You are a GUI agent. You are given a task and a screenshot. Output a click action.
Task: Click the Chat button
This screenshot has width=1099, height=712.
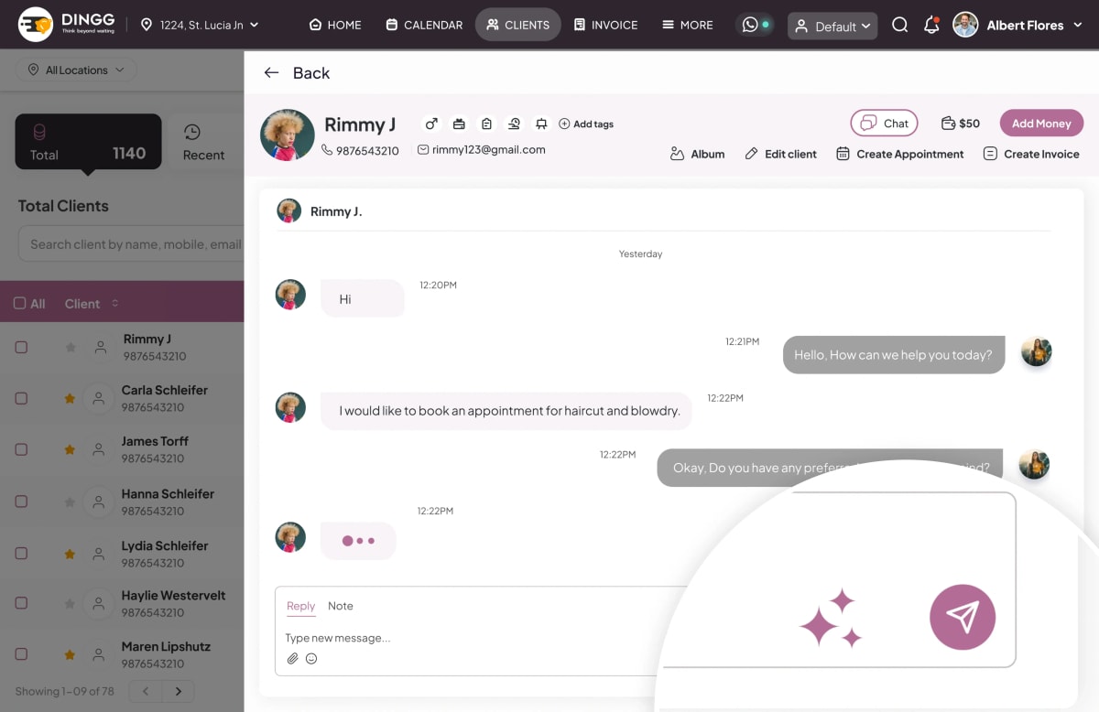(884, 123)
